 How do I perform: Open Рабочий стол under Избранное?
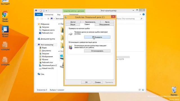[46, 33]
